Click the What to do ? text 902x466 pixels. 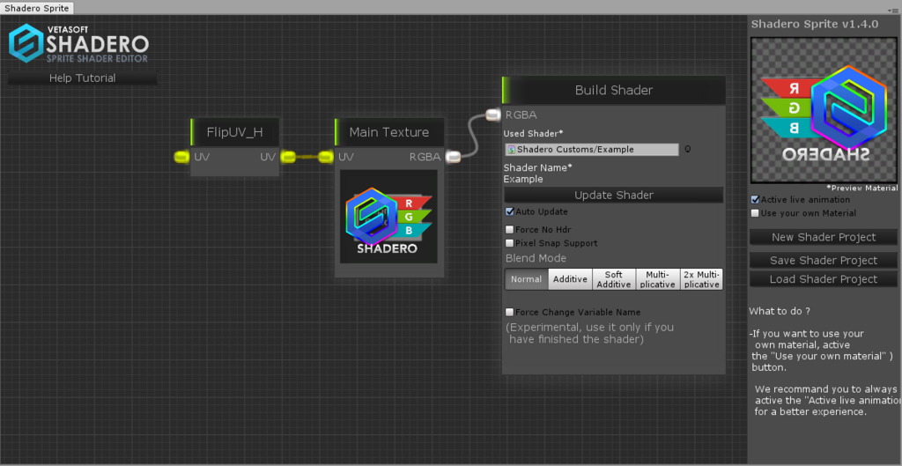(780, 311)
